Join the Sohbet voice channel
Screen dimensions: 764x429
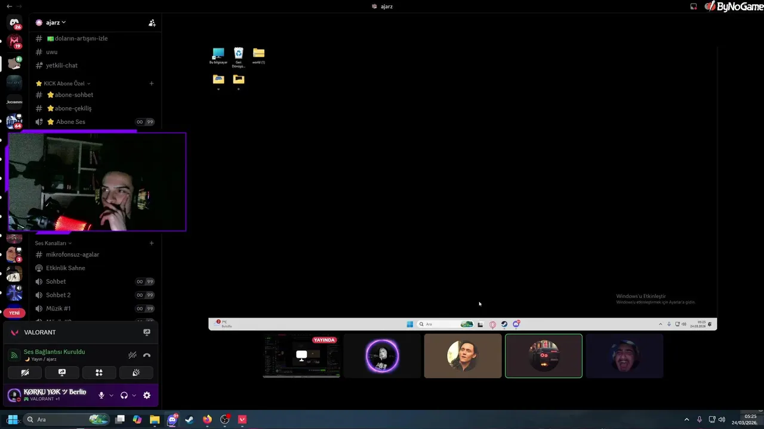tap(94, 281)
